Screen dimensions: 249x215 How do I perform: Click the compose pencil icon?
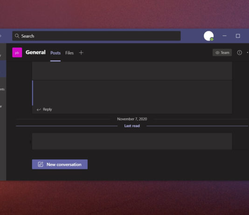[41, 164]
